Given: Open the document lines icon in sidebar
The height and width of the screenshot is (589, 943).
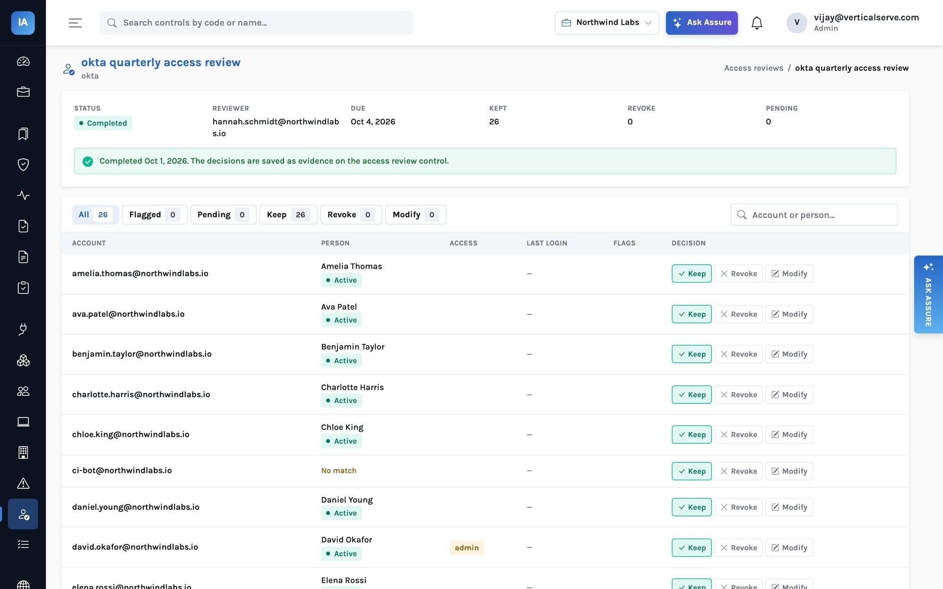Looking at the screenshot, I should click(x=23, y=257).
